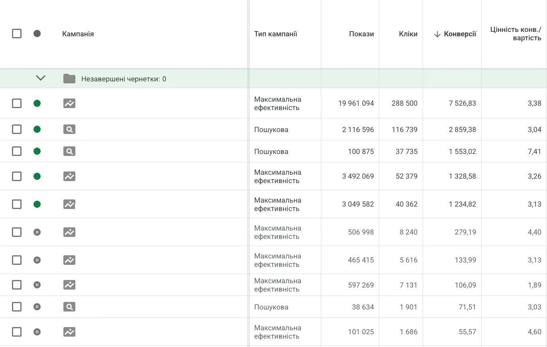
Task: Click Максимальна ефективність type in 3,26 ratio row
Action: coord(278,176)
